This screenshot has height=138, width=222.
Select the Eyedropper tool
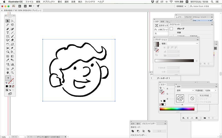[x=8, y=60]
